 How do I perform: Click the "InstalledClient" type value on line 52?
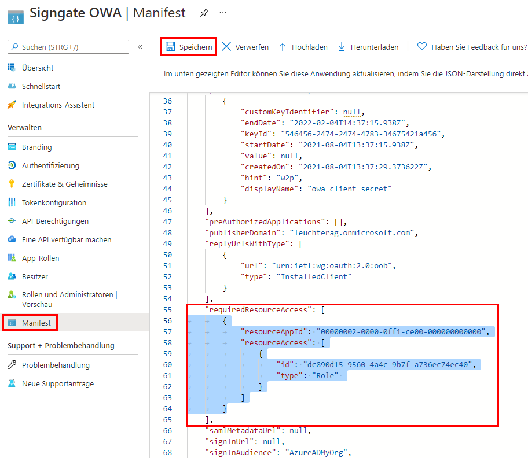point(314,277)
